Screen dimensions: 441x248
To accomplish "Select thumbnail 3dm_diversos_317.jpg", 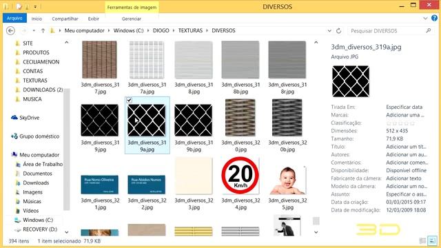I will point(99,60).
